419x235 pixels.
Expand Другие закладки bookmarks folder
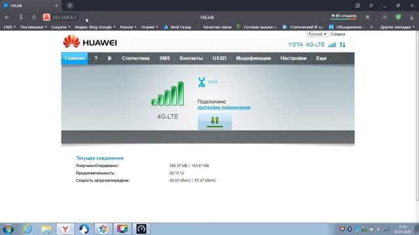397,27
